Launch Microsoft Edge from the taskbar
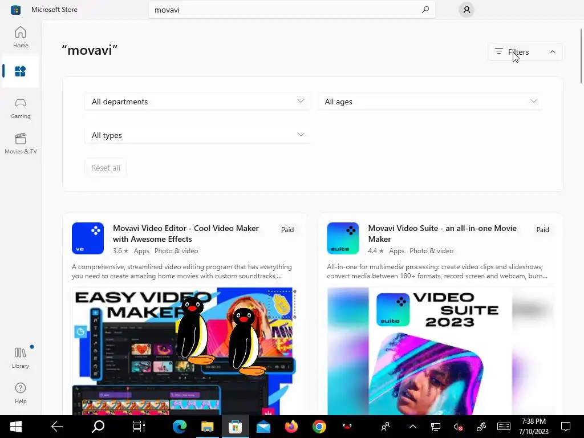 [x=180, y=427]
